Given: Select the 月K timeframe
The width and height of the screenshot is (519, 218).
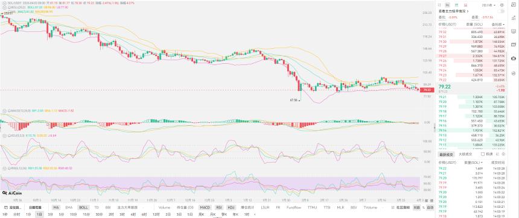Looking at the screenshot, I should 212,214.
